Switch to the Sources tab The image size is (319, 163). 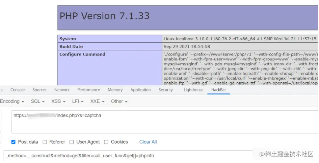pos(39,90)
